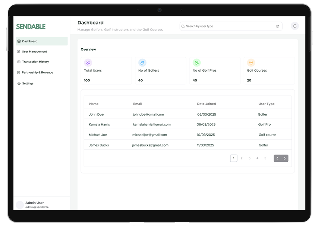Screen dimensions: 318x226
Task: Select the User Management icon
Action: click(19, 51)
